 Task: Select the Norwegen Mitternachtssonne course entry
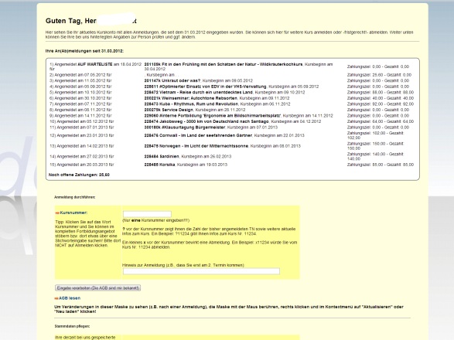click(x=196, y=146)
